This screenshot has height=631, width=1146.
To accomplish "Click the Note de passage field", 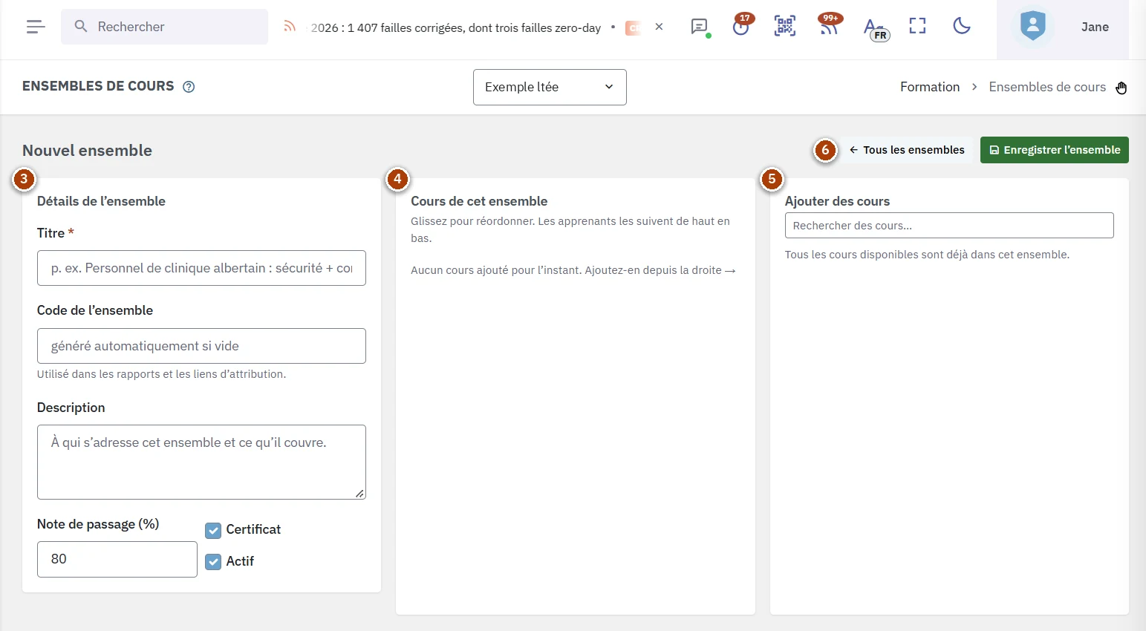I will pos(117,559).
